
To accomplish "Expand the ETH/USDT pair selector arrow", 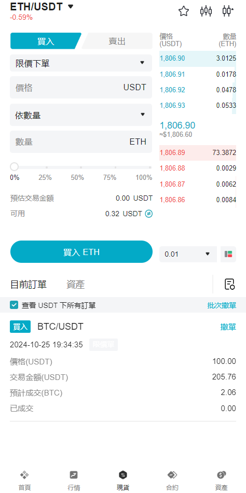I will point(71,6).
